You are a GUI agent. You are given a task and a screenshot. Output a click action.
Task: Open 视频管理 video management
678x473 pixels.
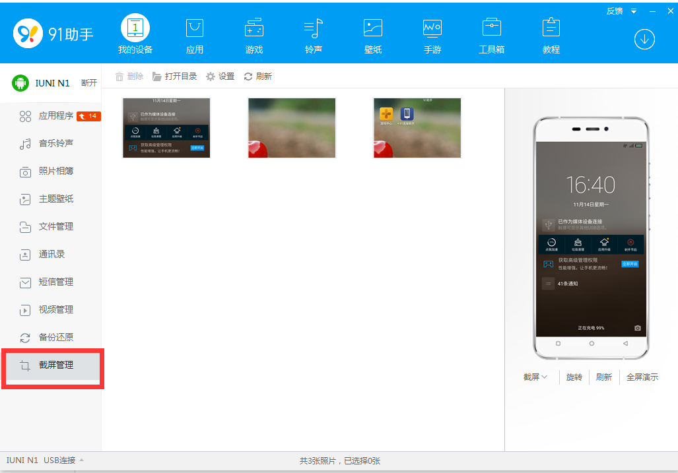(51, 309)
